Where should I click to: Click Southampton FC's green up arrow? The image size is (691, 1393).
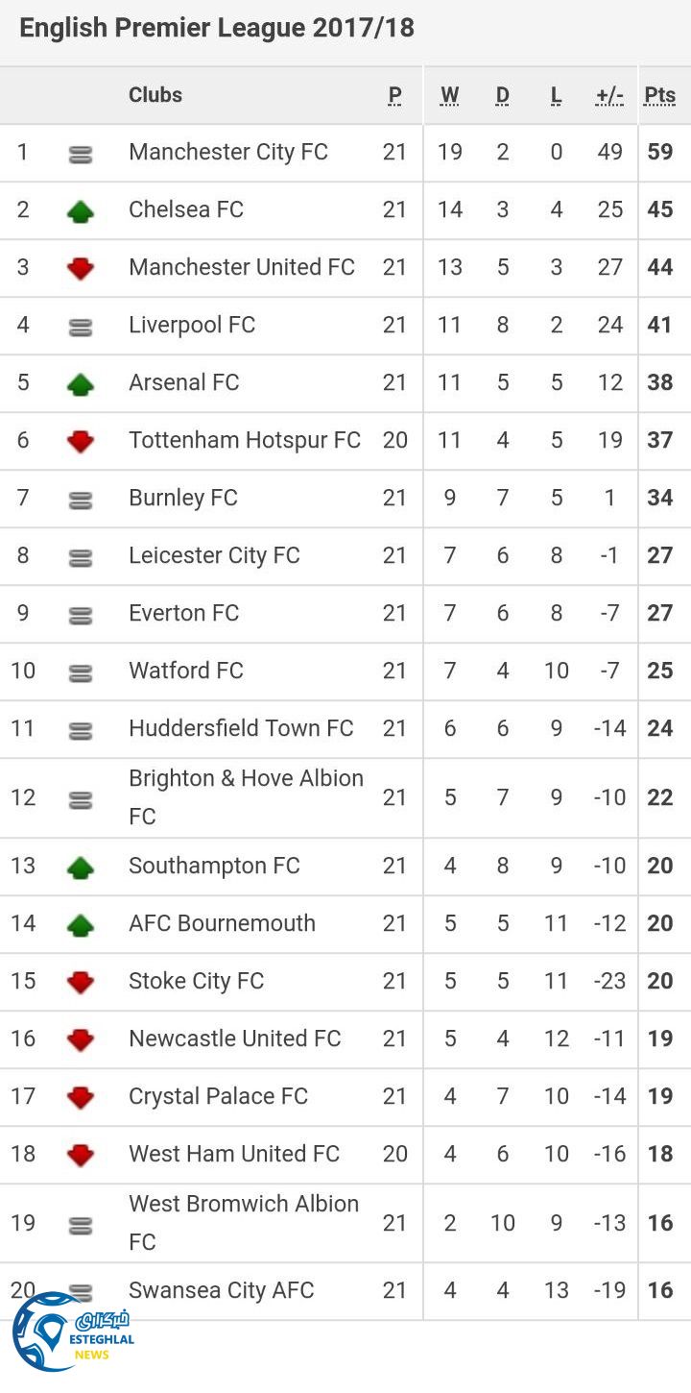(81, 867)
